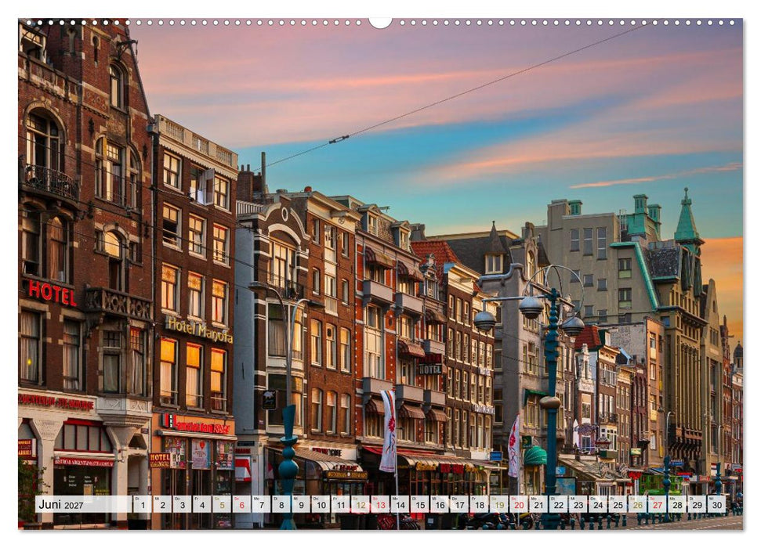Select date cell 16

pyautogui.click(x=440, y=504)
